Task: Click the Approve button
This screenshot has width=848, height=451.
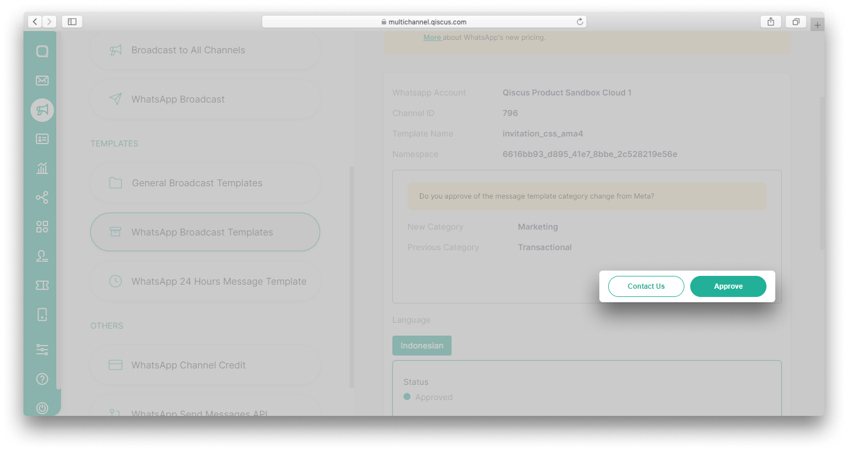Action: tap(728, 286)
